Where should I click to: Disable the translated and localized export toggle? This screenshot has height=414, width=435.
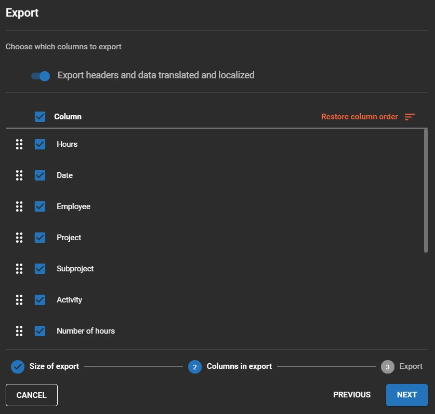(41, 76)
